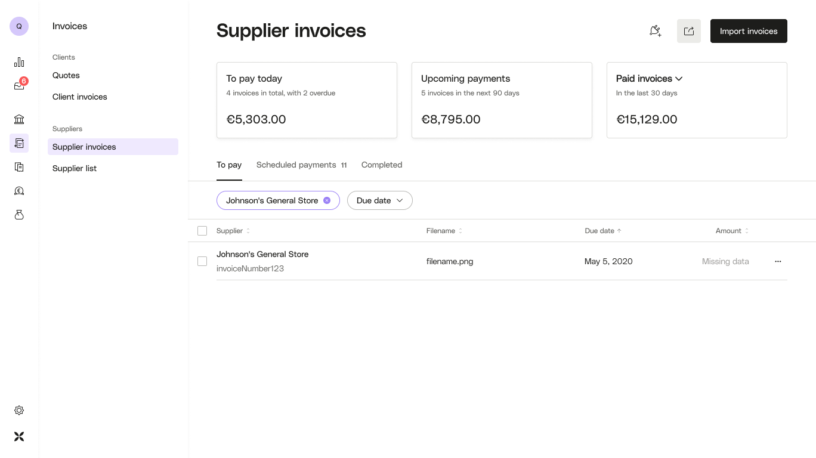The image size is (816, 458).
Task: Select the bank account icon in sidebar
Action: [19, 119]
